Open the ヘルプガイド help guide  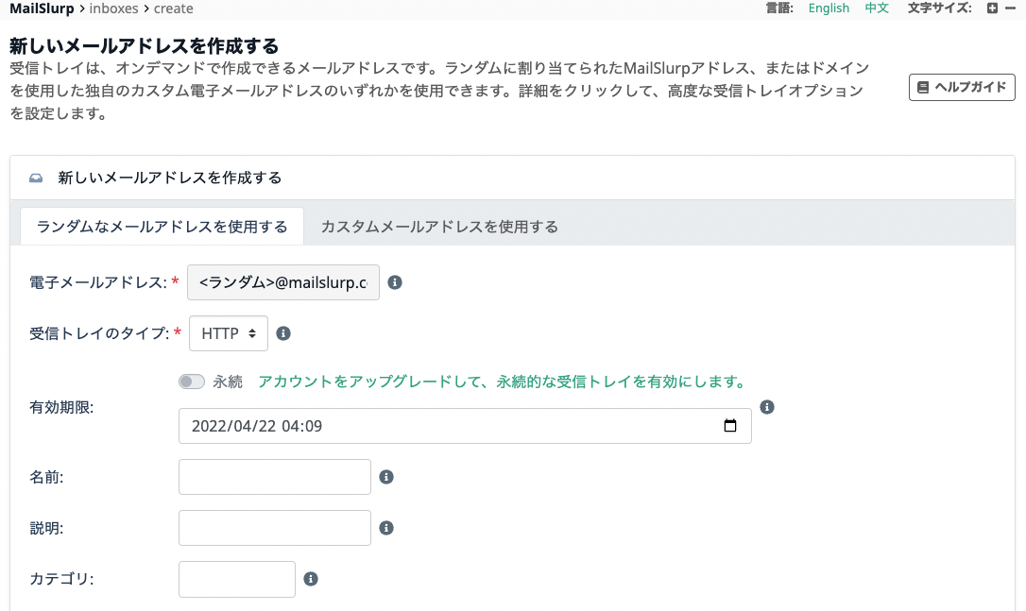coord(962,87)
